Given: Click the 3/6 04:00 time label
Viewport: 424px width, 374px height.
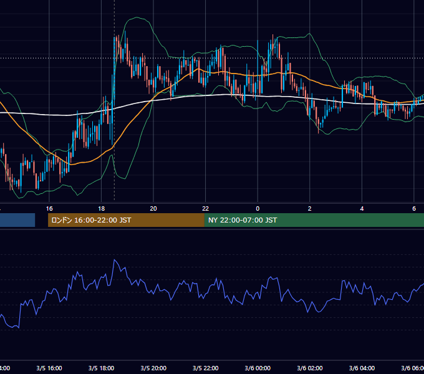Looking at the screenshot, I should [x=362, y=368].
